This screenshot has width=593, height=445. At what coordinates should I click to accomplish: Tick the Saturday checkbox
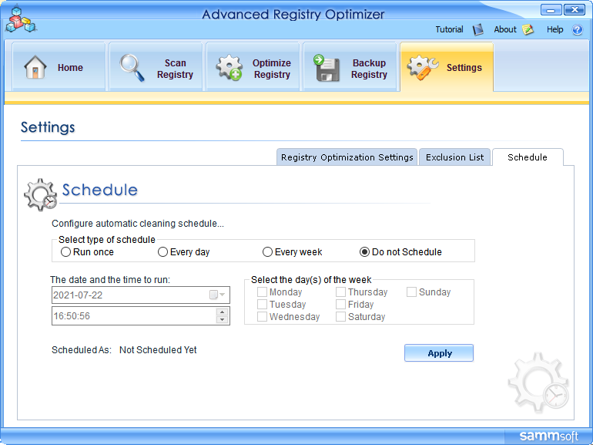(340, 317)
